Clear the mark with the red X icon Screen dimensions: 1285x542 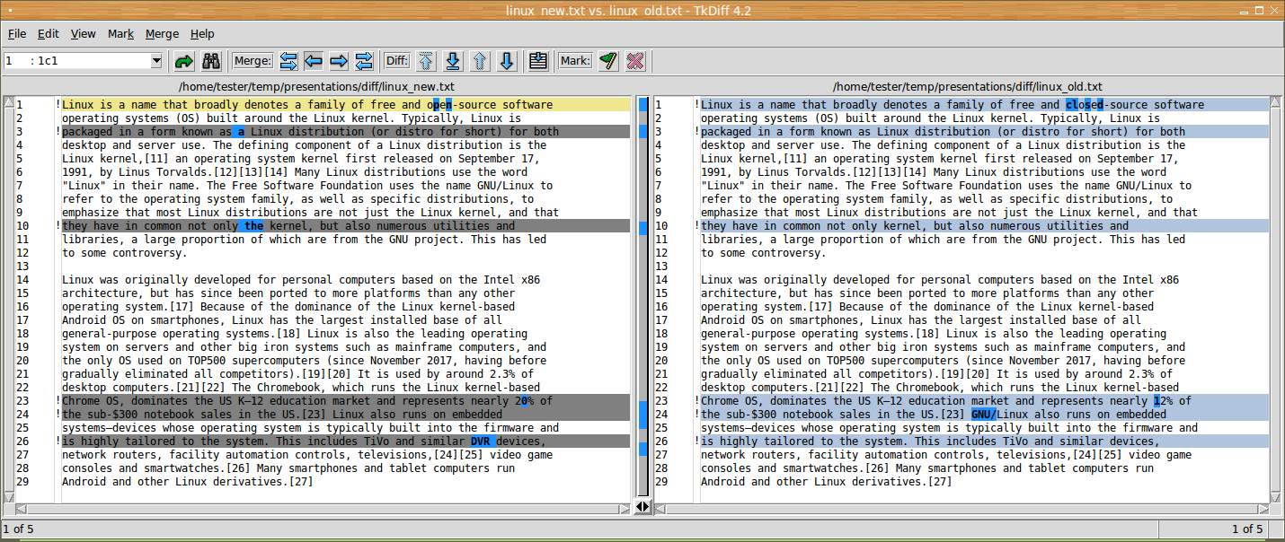pyautogui.click(x=635, y=61)
